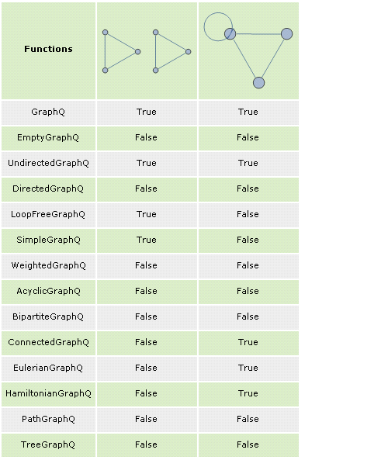Viewport: 388px width, 460px height.
Task: Select HamiltonianGraphQ in the table
Action: coord(48,393)
